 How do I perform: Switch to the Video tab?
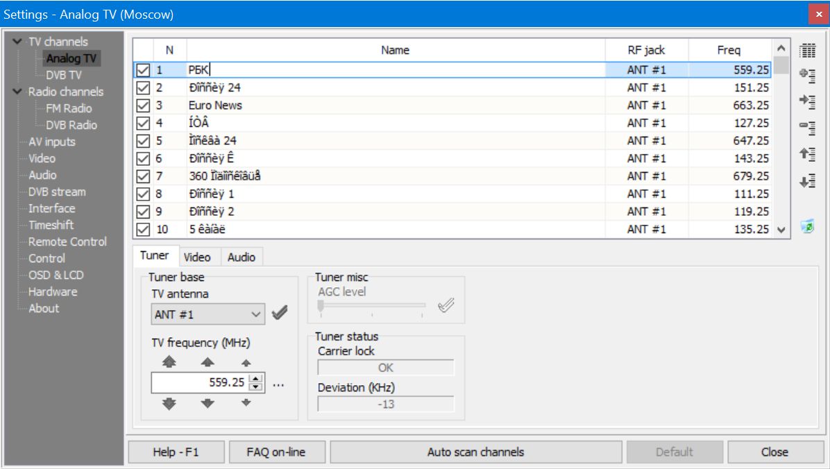coord(196,257)
